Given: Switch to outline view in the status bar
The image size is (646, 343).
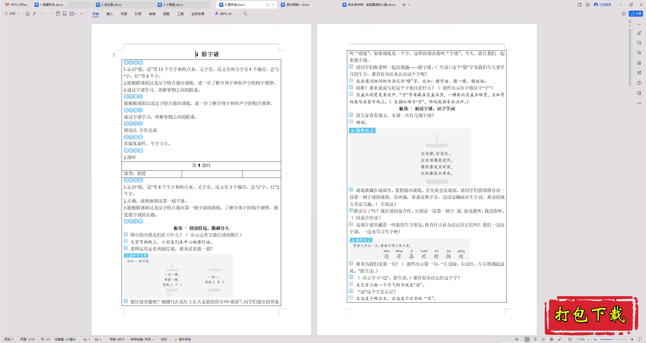Looking at the screenshot, I should (x=535, y=339).
